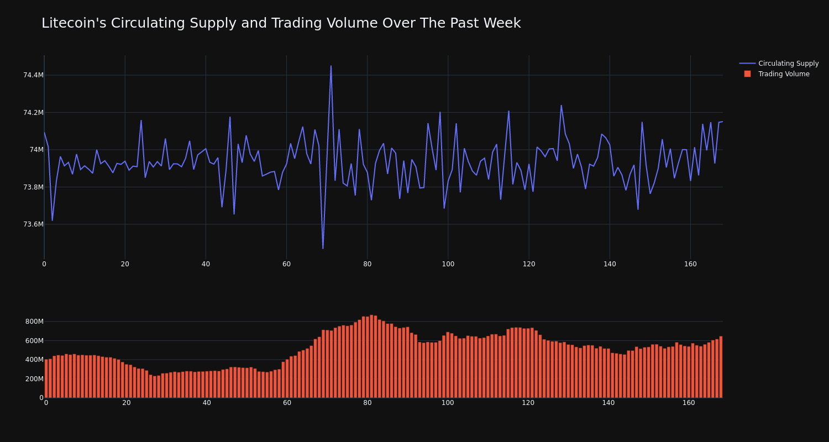
Task: Click the 74.4M y-axis label
Action: coord(33,75)
